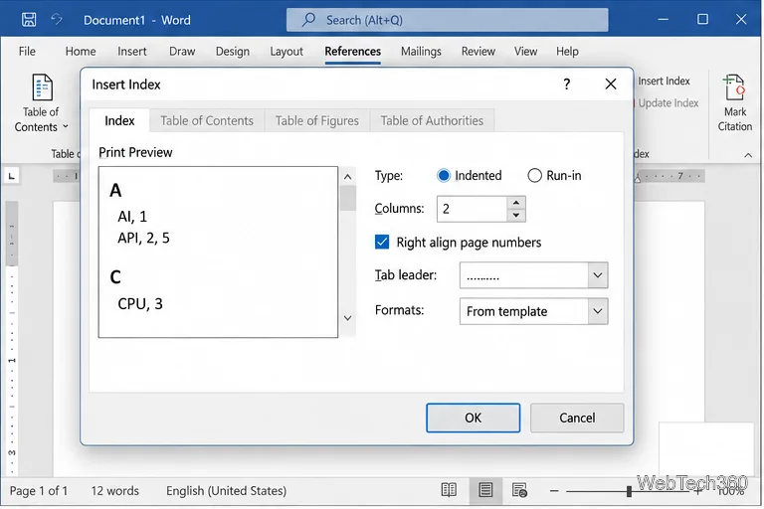The height and width of the screenshot is (509, 764).
Task: Uncheck Right align page numbers
Action: tap(382, 243)
